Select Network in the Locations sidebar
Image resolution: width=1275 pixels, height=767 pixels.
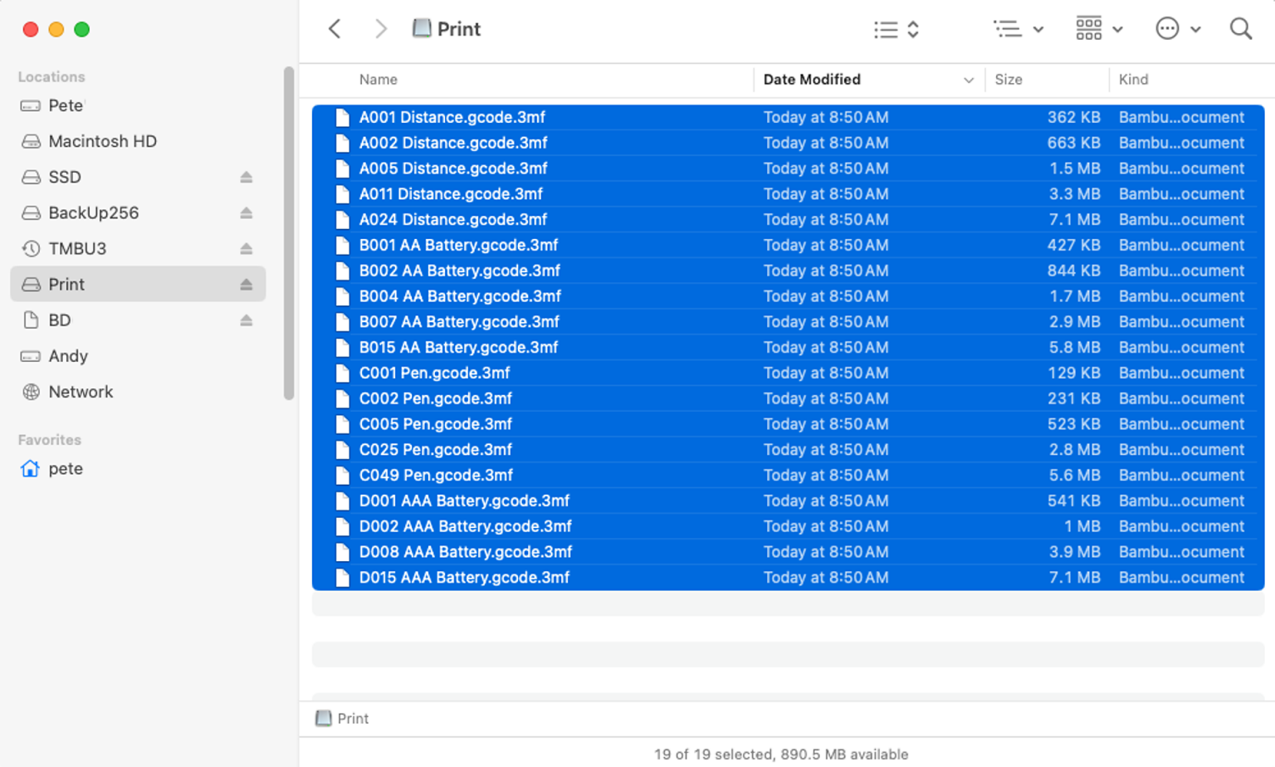pyautogui.click(x=81, y=392)
